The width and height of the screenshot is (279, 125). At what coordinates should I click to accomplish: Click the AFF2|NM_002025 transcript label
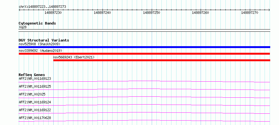tap(32, 94)
